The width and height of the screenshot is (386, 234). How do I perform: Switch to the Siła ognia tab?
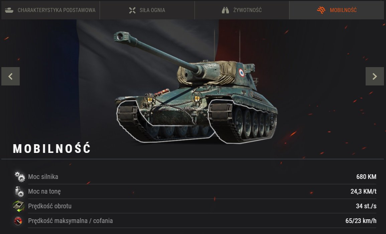(x=147, y=10)
